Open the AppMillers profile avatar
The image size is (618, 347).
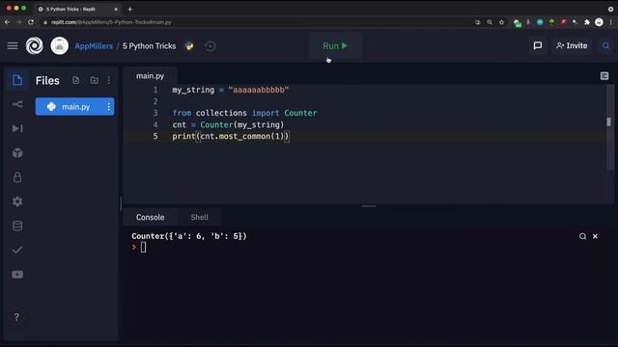click(x=60, y=46)
